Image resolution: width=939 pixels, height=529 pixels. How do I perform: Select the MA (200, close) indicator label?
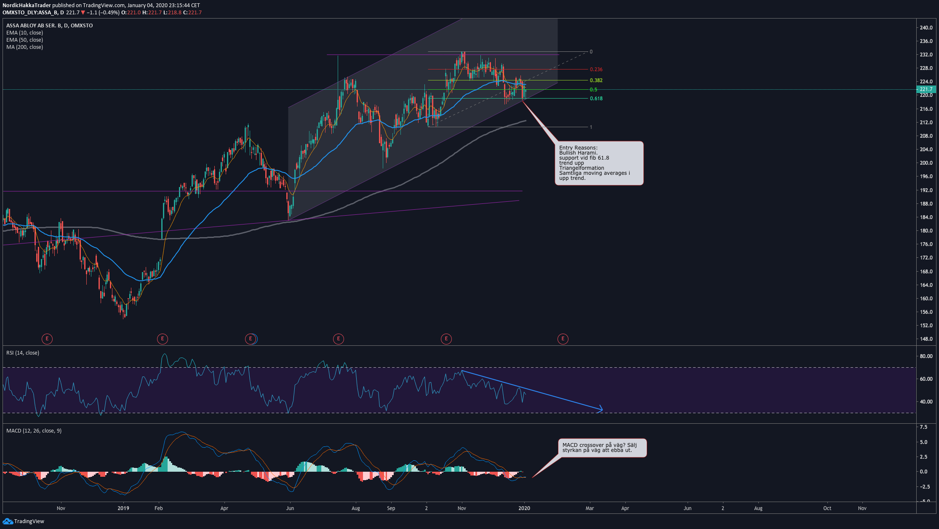(24, 47)
